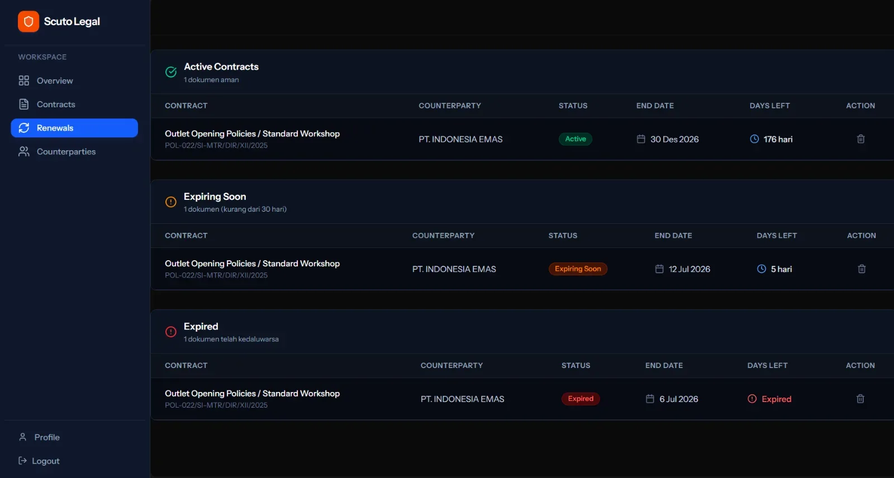
Task: Click the End Date header in Expired table
Action: pyautogui.click(x=664, y=366)
